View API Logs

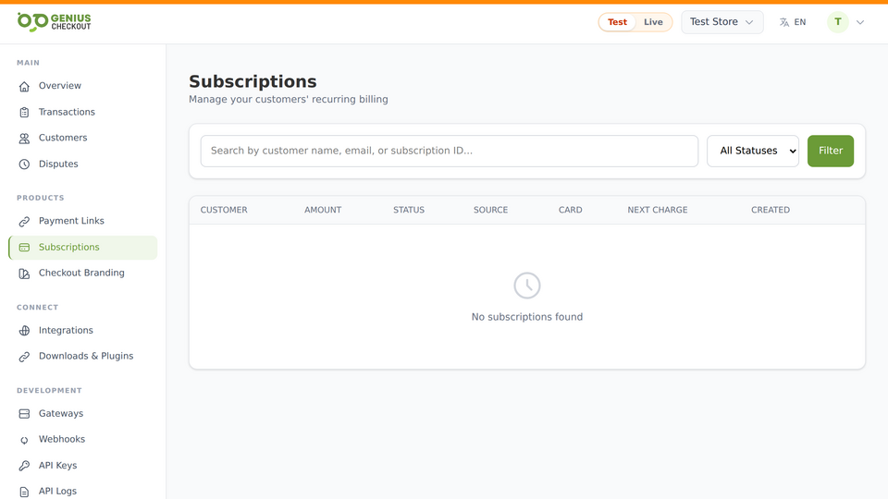click(x=82, y=491)
